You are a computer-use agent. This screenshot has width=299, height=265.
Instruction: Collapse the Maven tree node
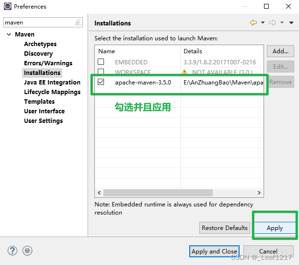pyautogui.click(x=9, y=35)
